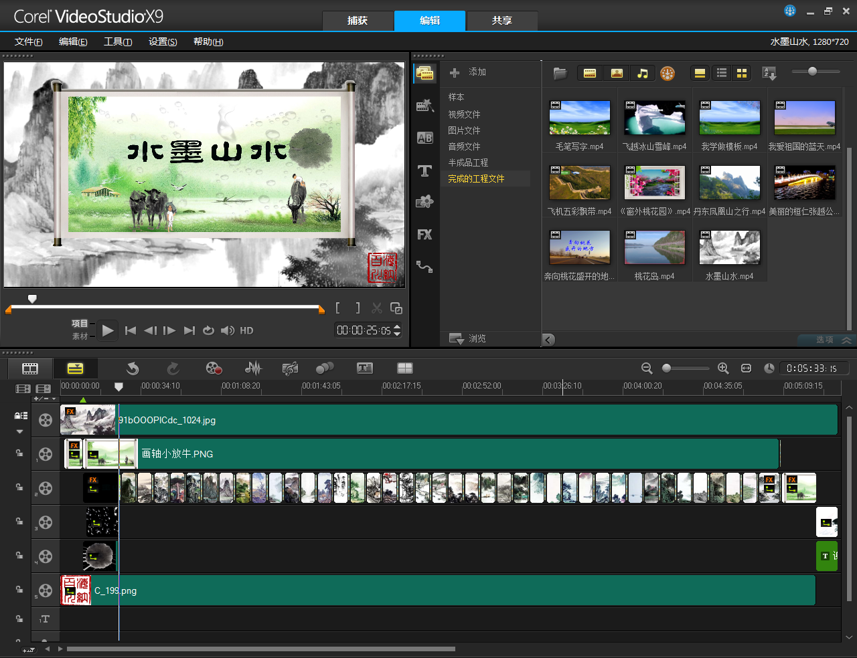Viewport: 857px width, 658px height.
Task: Open the Sound Mixer icon
Action: (x=253, y=368)
